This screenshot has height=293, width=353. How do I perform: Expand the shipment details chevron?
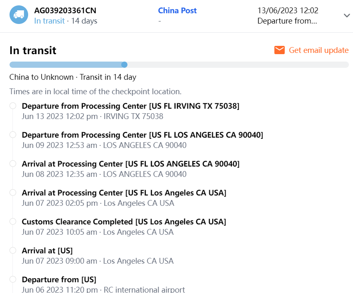tap(347, 15)
